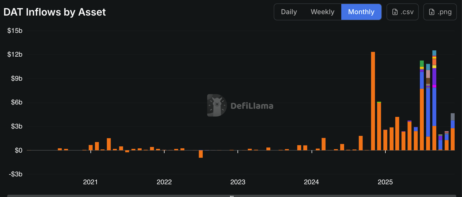
Task: Click the $12b y-axis label
Action: point(15,54)
